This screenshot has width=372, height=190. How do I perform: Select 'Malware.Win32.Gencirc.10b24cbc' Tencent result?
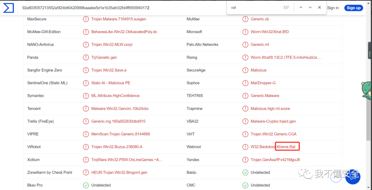click(x=120, y=109)
